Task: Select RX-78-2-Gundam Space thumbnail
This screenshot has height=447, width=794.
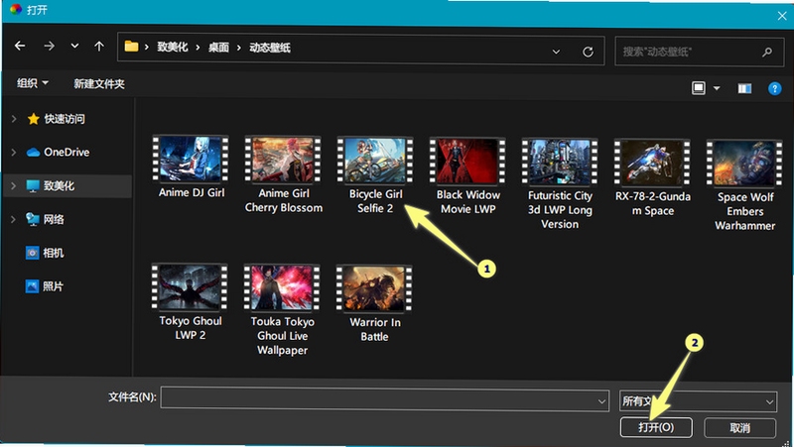Action: [x=652, y=163]
